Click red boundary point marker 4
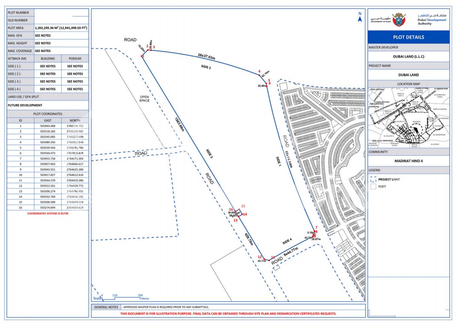This screenshot has height=323, width=458. (259, 75)
